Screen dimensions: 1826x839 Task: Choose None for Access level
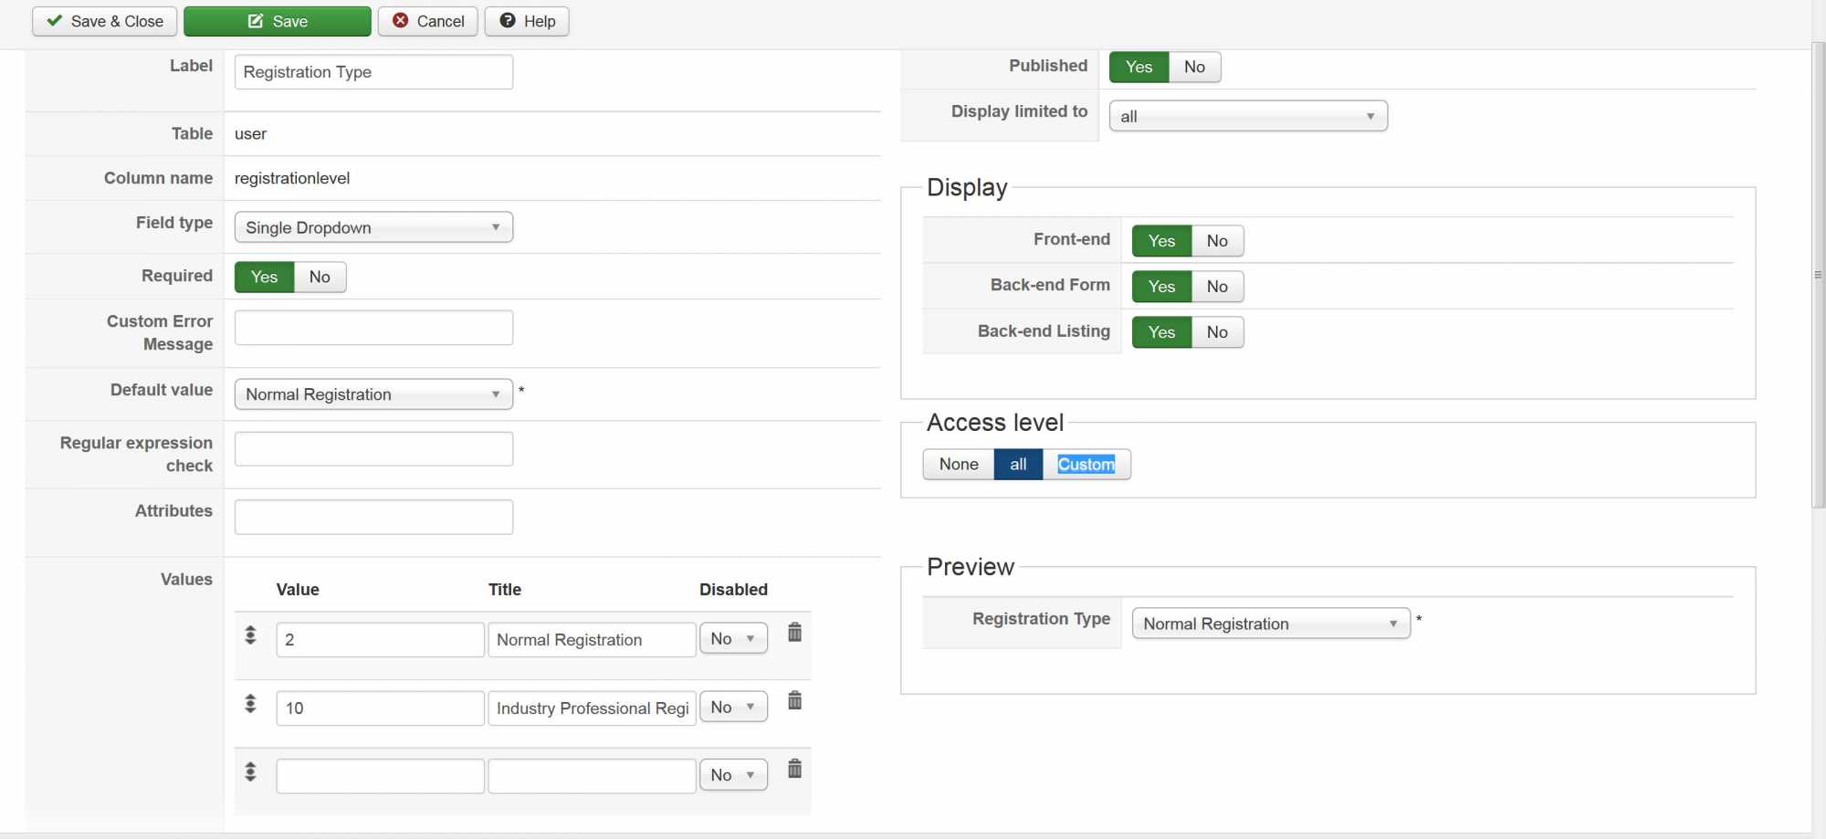[x=959, y=464]
